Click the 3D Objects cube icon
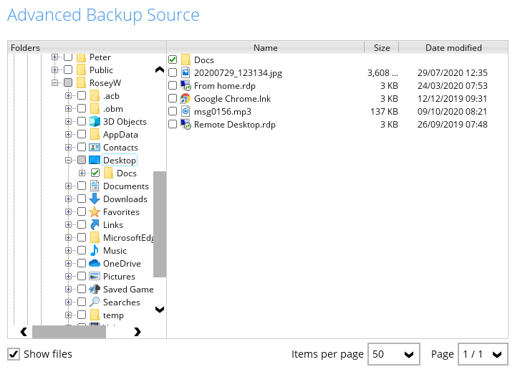Viewport: 520px width, 372px height. click(x=94, y=122)
